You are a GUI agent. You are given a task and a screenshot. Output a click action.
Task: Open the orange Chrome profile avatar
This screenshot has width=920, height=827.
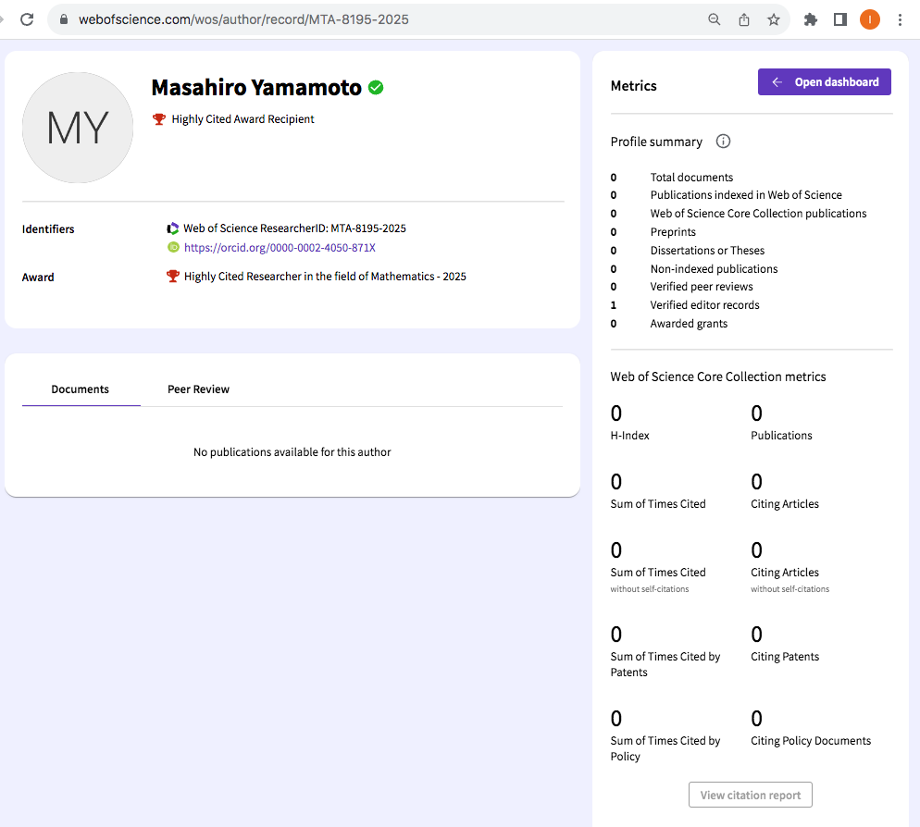coord(870,19)
